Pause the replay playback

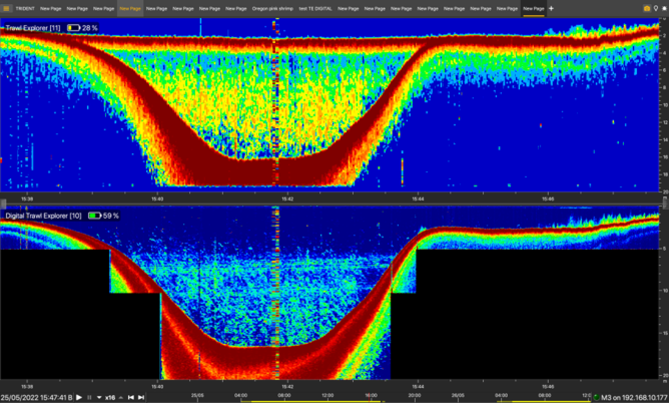point(89,398)
